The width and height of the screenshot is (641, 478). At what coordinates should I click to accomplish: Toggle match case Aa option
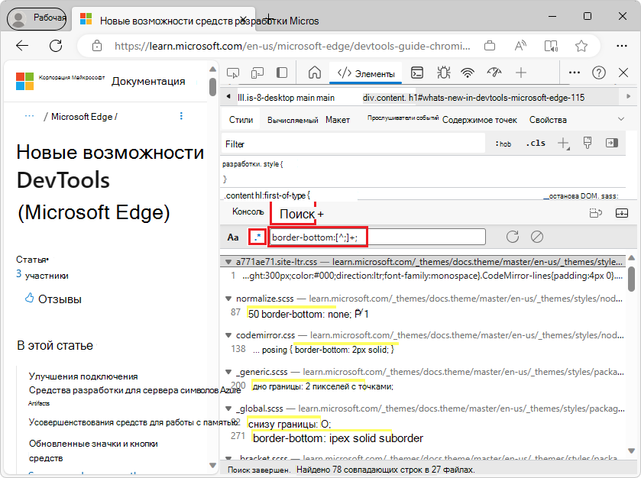pyautogui.click(x=232, y=237)
